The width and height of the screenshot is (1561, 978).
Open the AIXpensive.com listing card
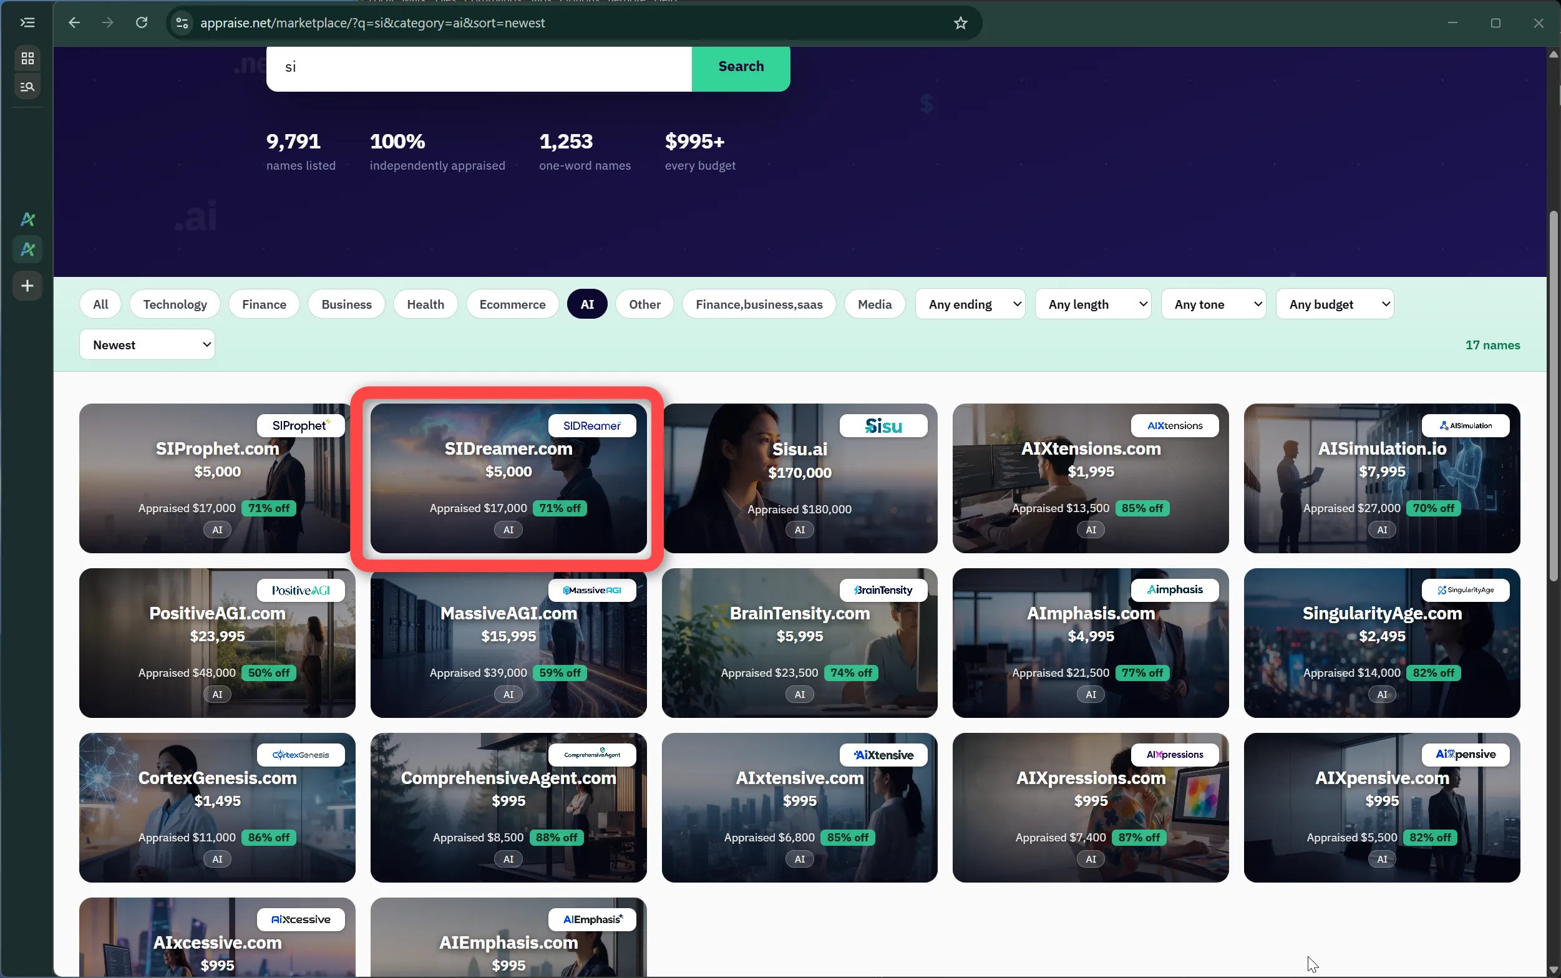(x=1382, y=808)
